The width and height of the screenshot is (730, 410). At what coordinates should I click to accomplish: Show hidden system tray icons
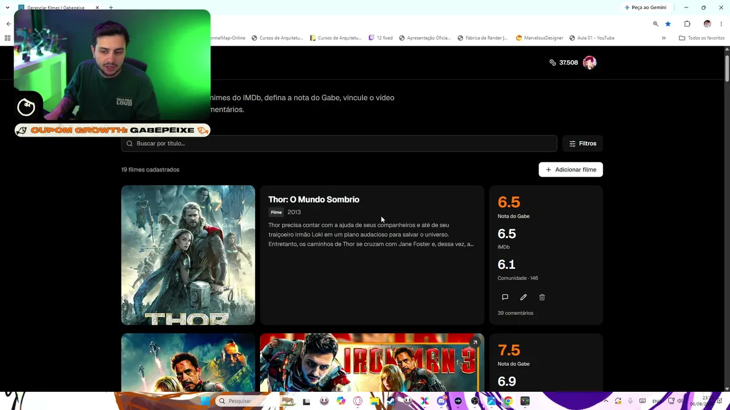[x=606, y=401]
